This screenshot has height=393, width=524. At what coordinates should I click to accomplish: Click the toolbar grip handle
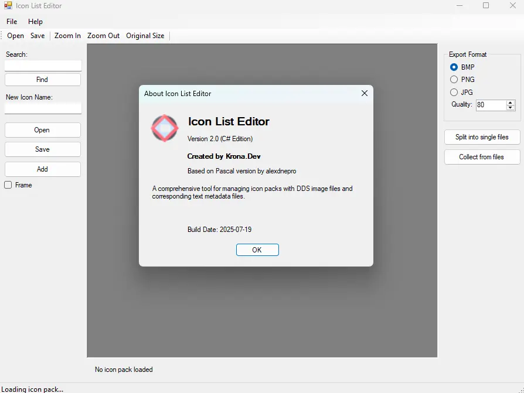pos(2,36)
